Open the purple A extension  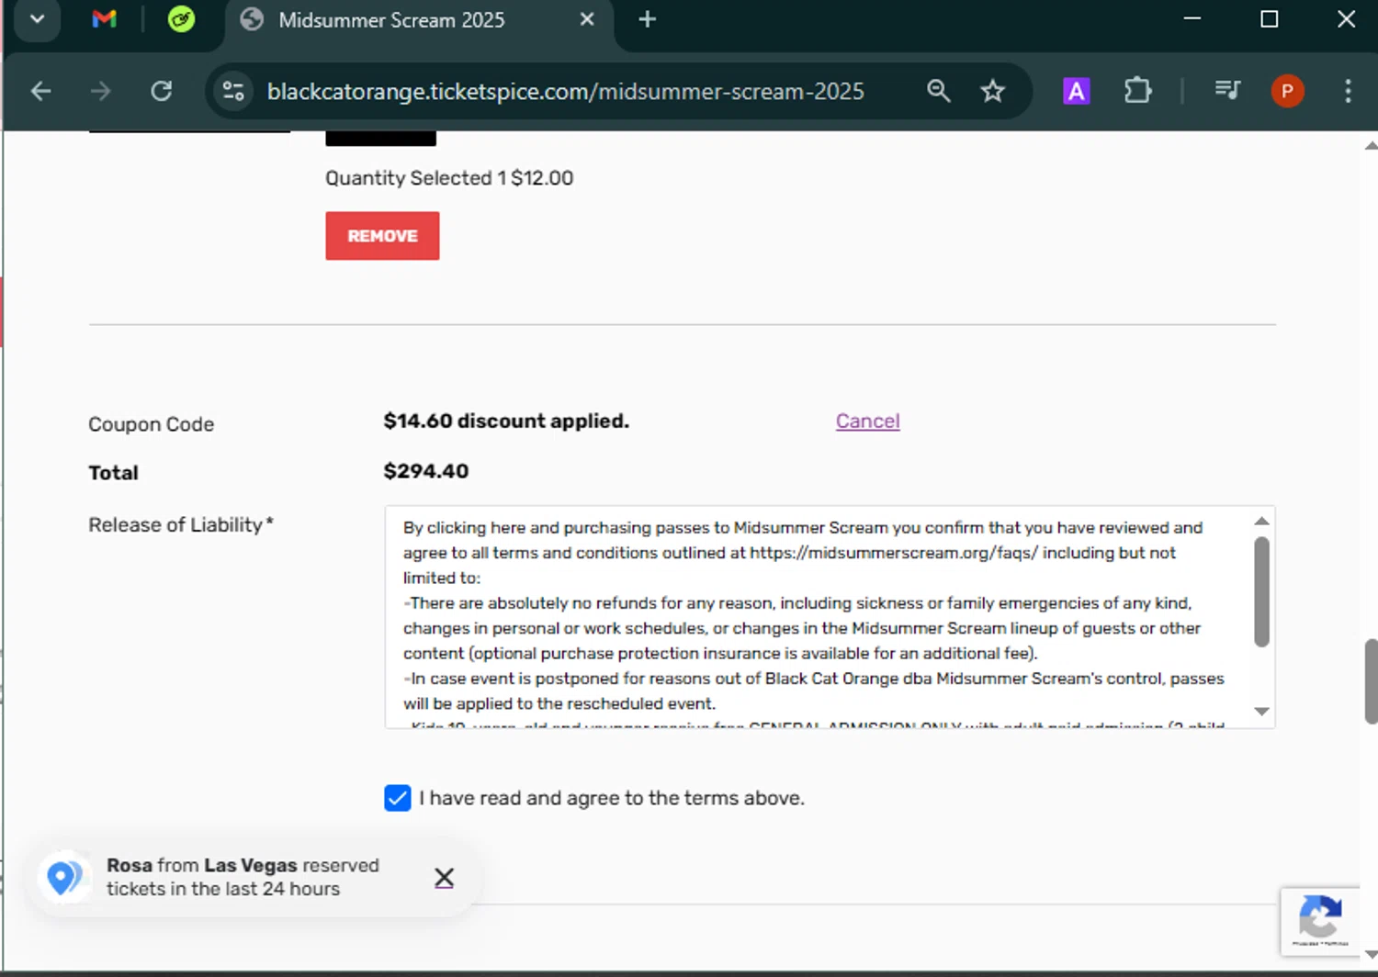click(1076, 91)
